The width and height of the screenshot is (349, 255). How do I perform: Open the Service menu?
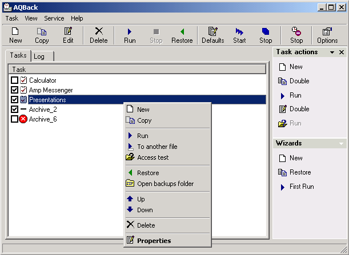click(54, 18)
